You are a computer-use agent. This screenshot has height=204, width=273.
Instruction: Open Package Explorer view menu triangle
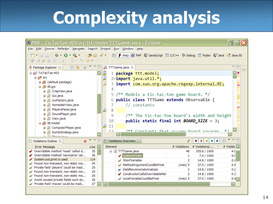point(90,66)
